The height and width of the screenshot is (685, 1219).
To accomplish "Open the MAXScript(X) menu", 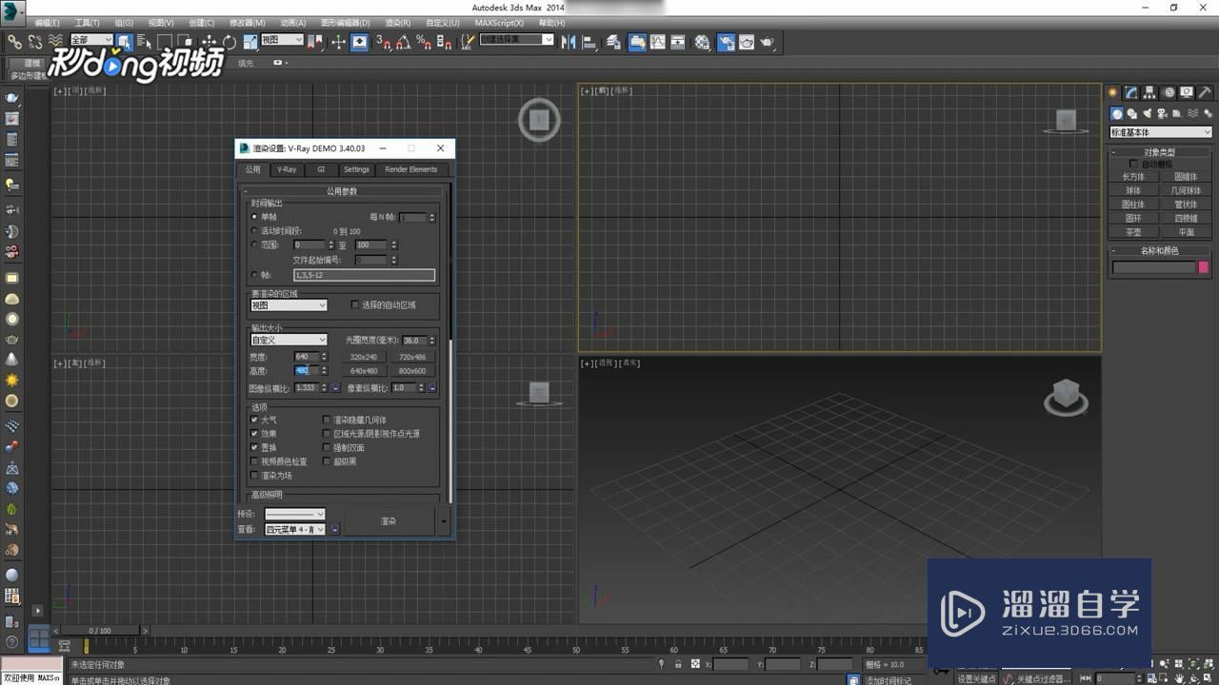I will [x=499, y=22].
